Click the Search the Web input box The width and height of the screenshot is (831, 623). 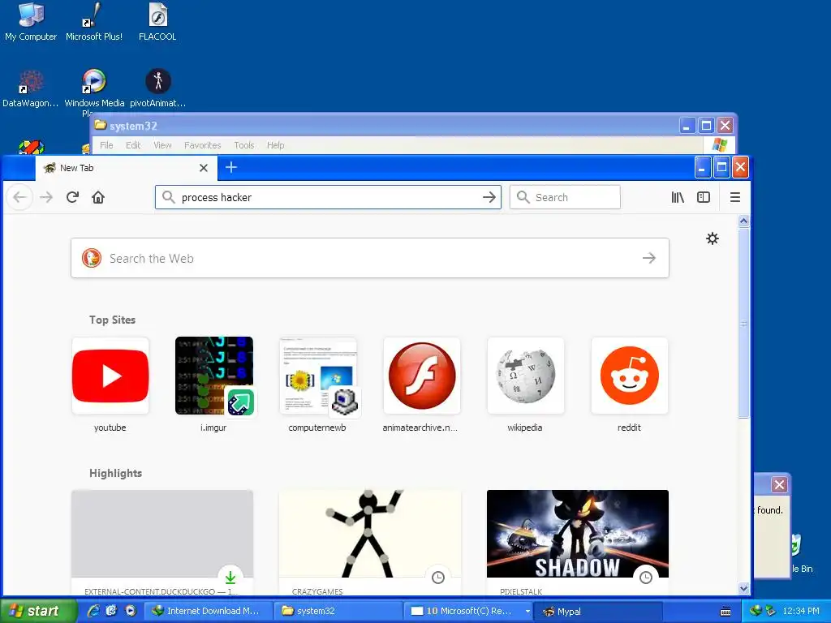click(370, 258)
